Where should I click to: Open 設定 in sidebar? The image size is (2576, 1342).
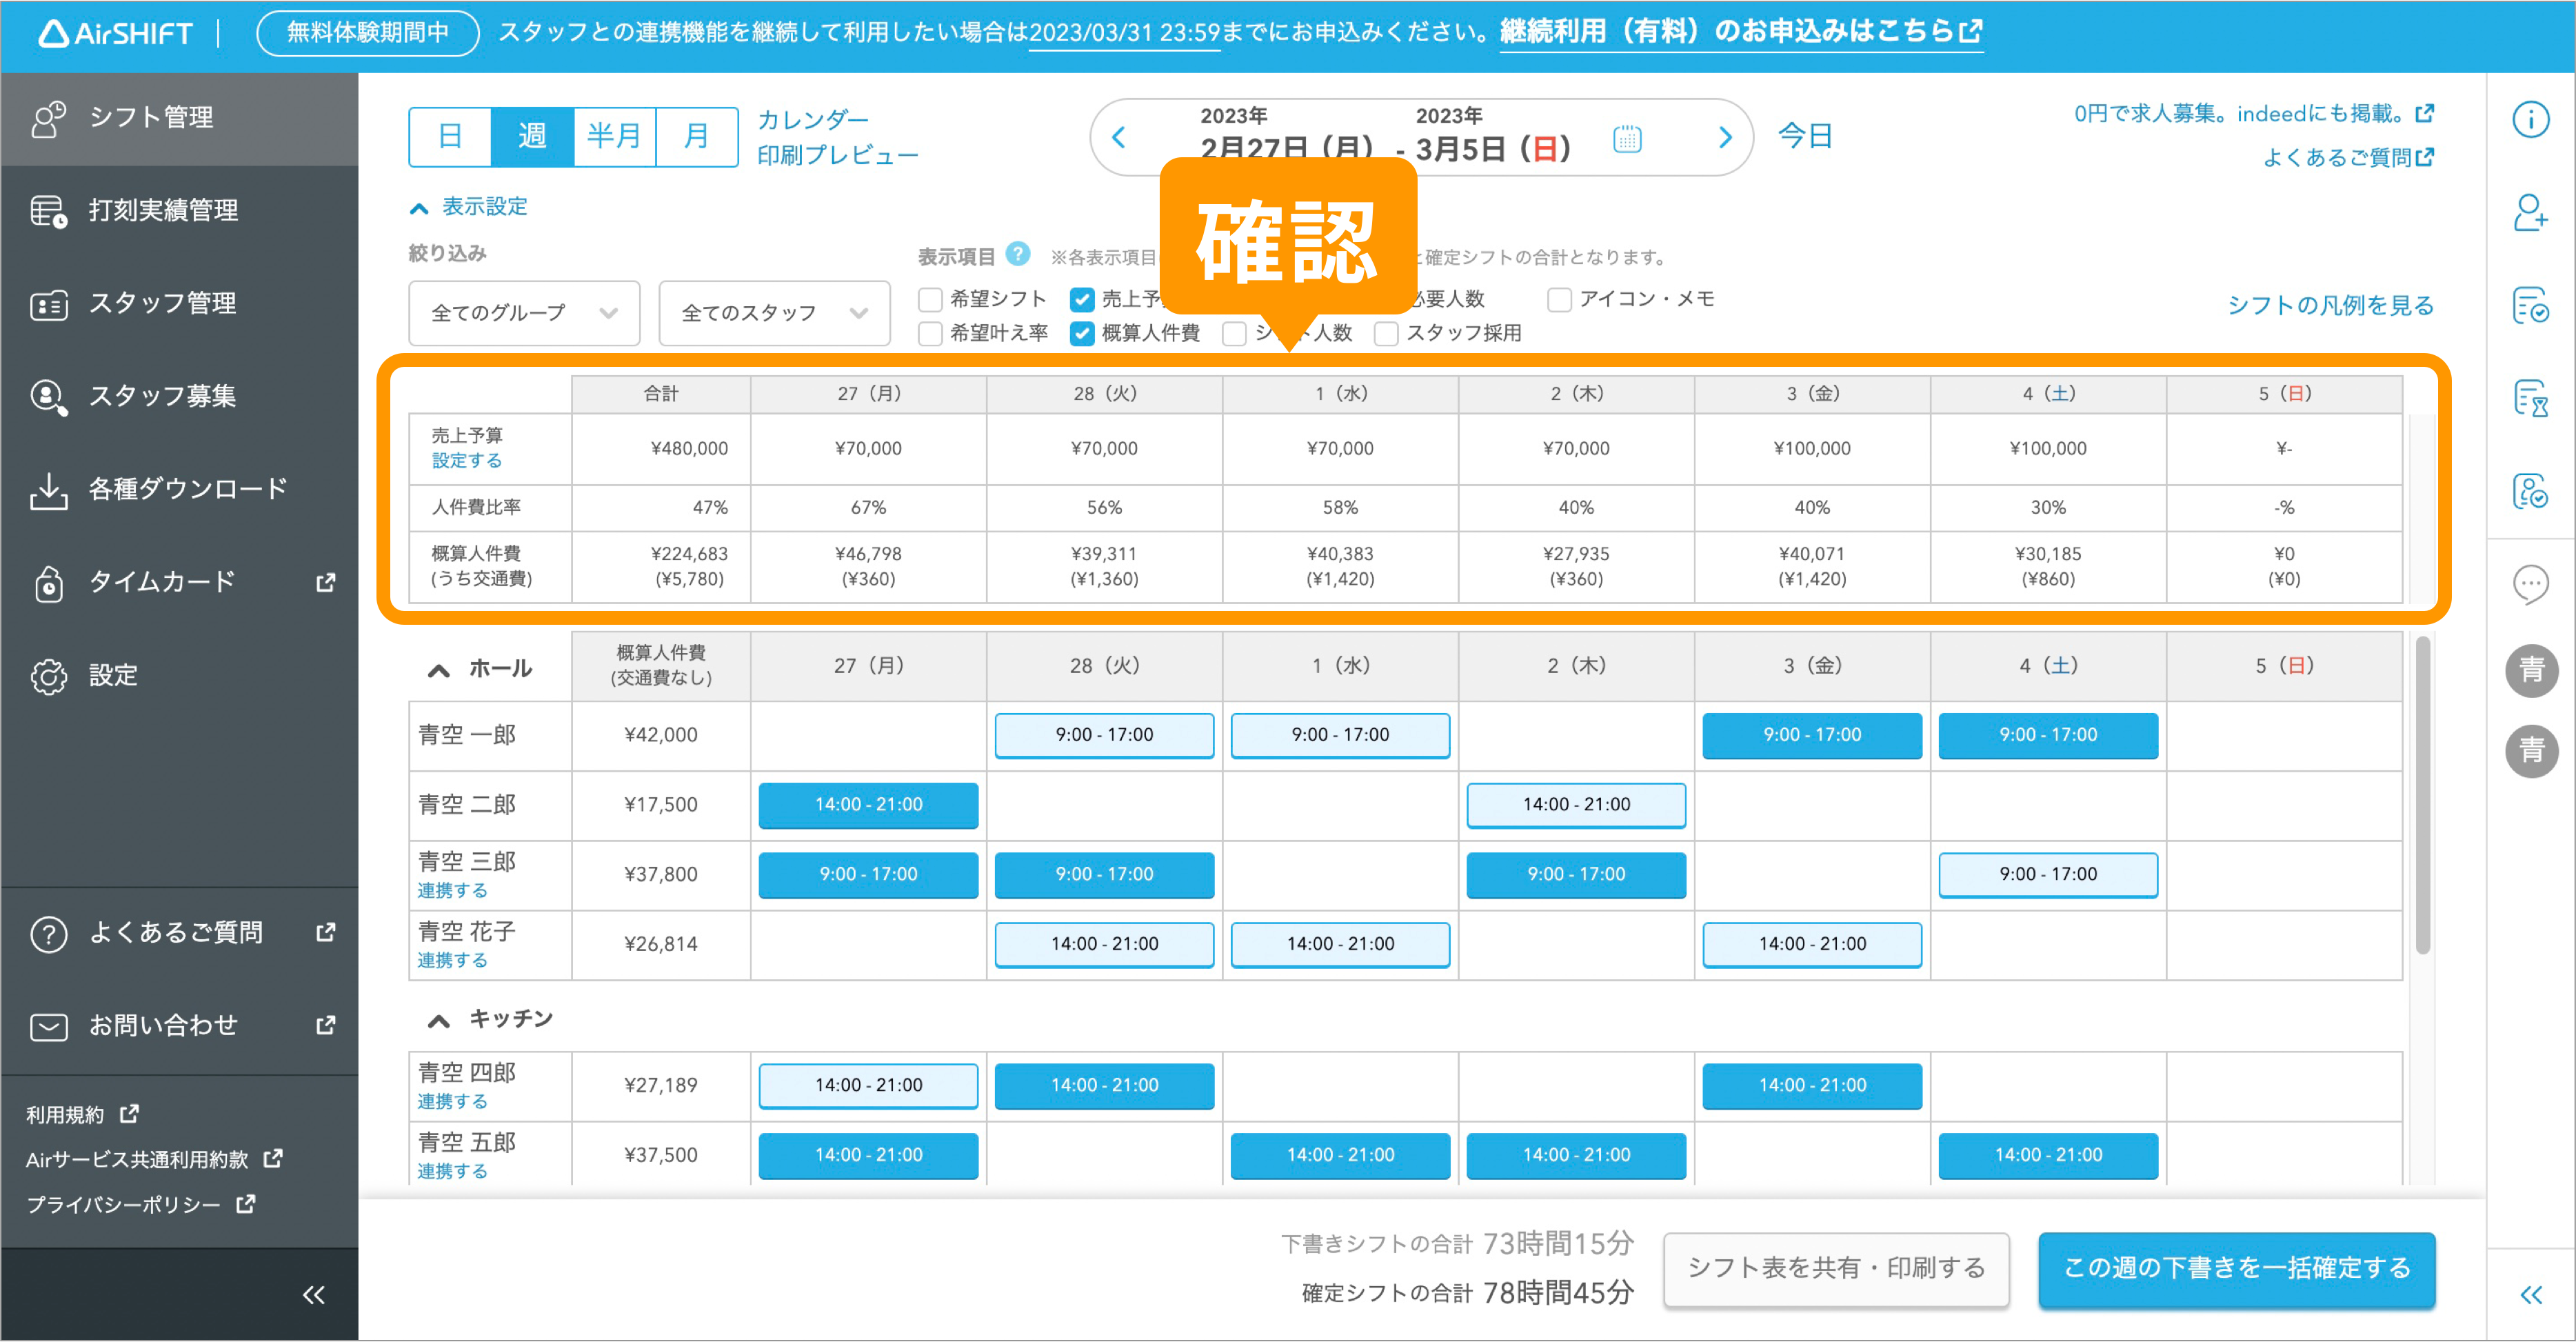179,675
